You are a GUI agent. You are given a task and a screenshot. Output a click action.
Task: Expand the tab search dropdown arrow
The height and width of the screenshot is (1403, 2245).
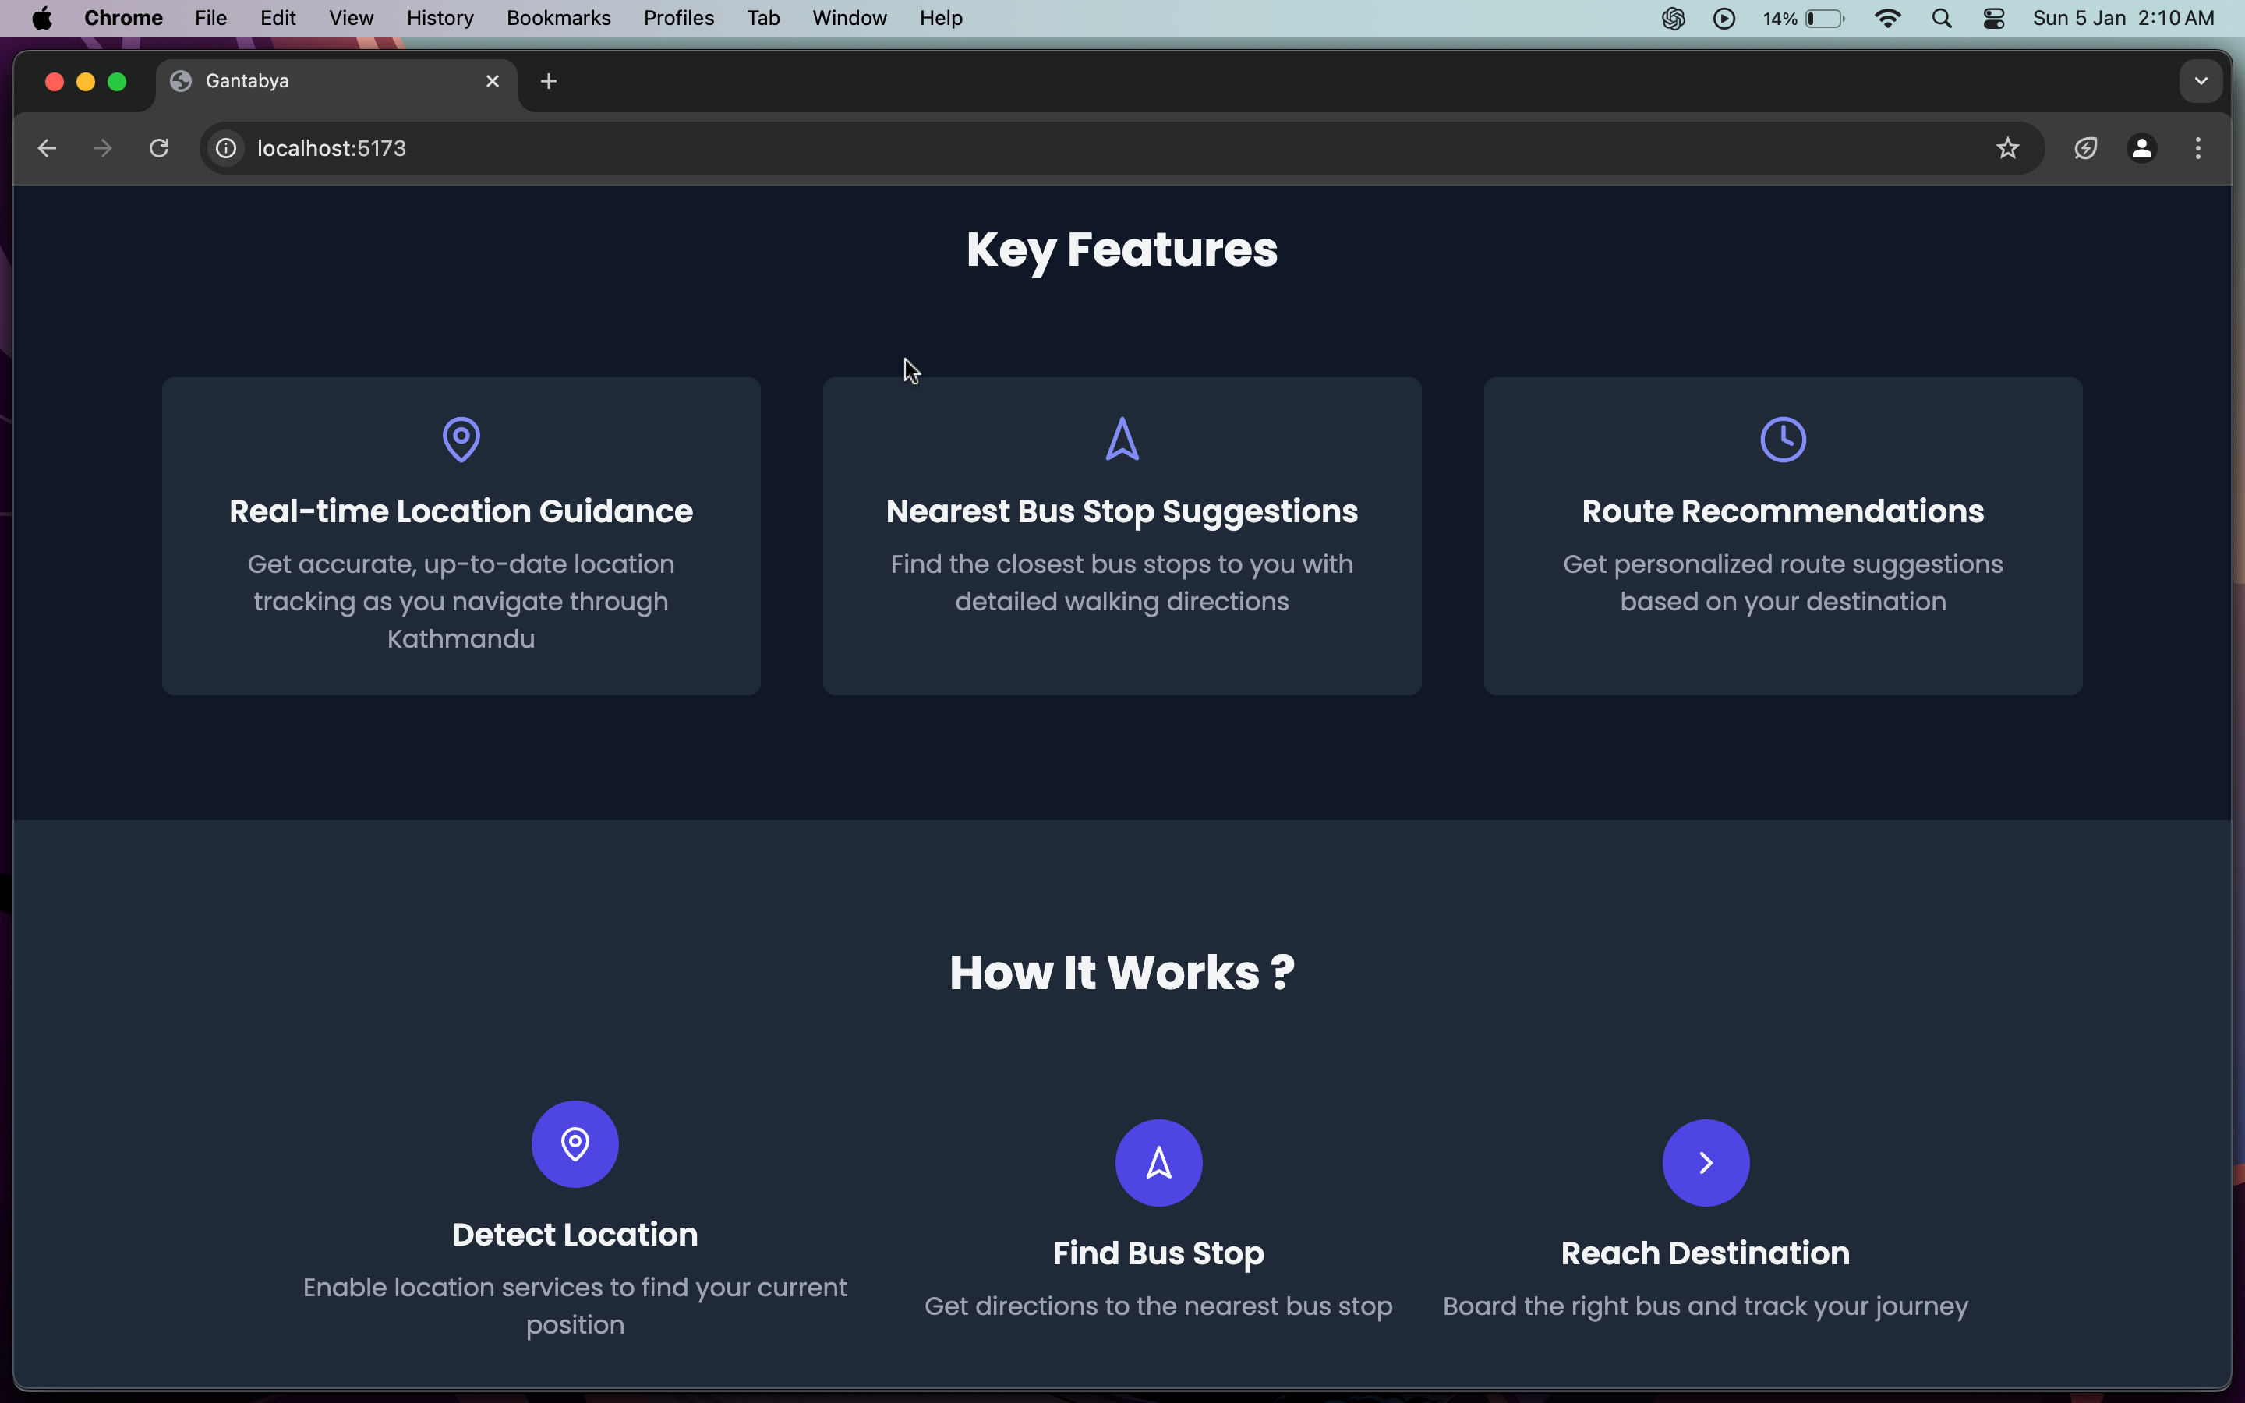2201,81
